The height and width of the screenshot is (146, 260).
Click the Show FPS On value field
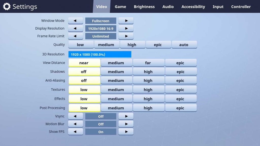click(101, 132)
